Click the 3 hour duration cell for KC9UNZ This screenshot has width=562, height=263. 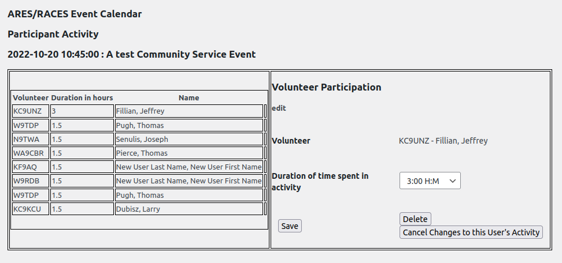82,111
